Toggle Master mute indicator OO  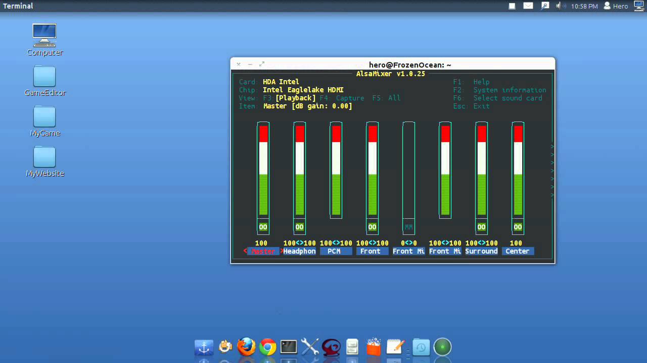(263, 227)
